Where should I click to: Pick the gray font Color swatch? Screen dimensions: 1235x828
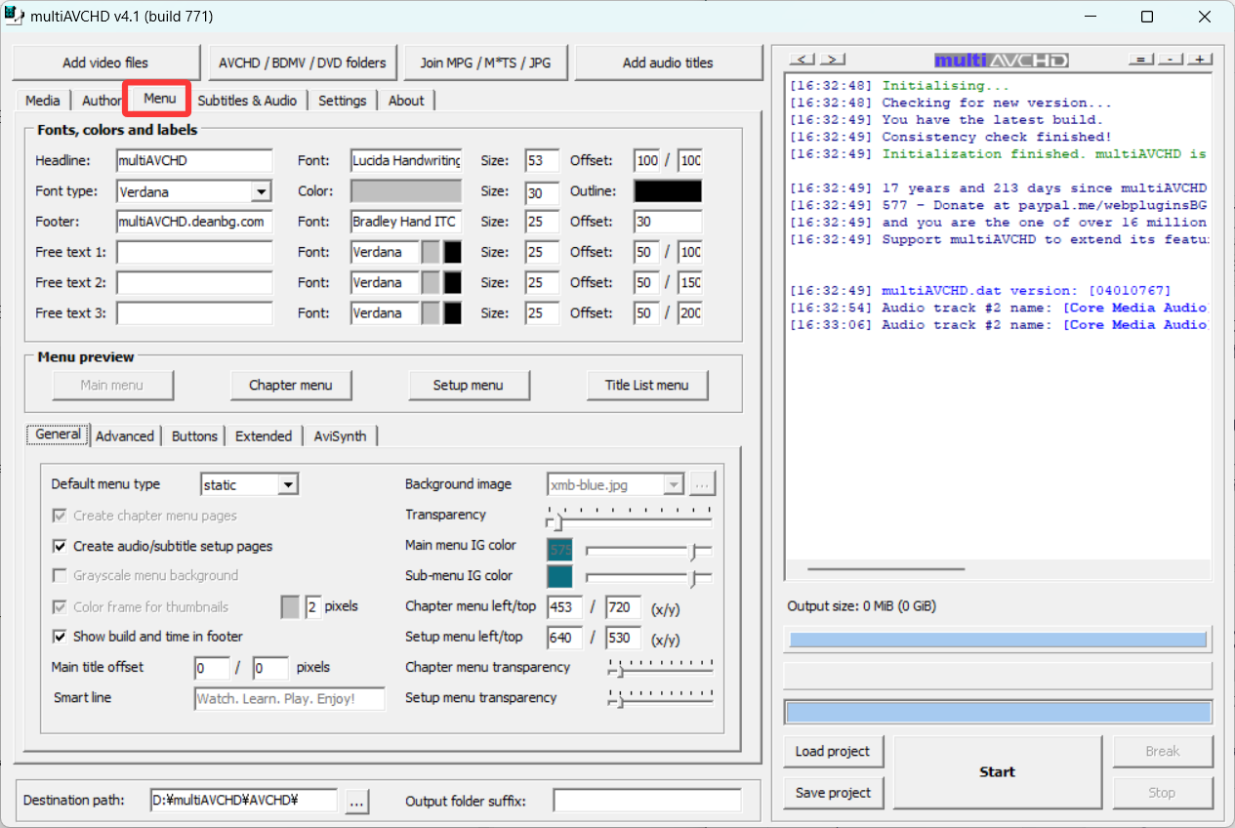pos(406,191)
